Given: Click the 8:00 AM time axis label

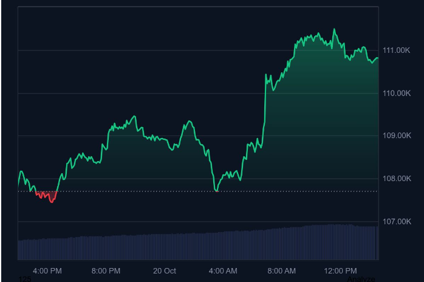Looking at the screenshot, I should pos(282,270).
